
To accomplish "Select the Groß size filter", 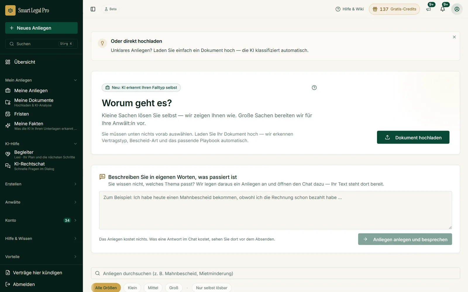I will (174, 288).
